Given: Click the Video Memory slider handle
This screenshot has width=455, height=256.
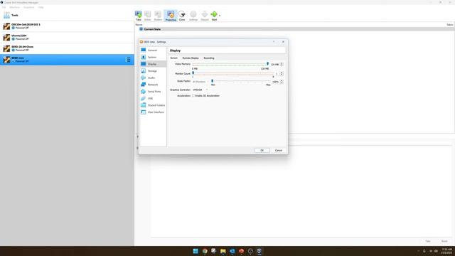Looking at the screenshot, I should coord(267,63).
